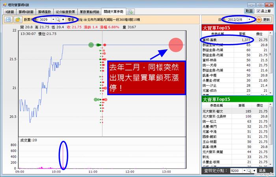
Task: Select the 統一-松江 sell row
Action: (x=235, y=121)
